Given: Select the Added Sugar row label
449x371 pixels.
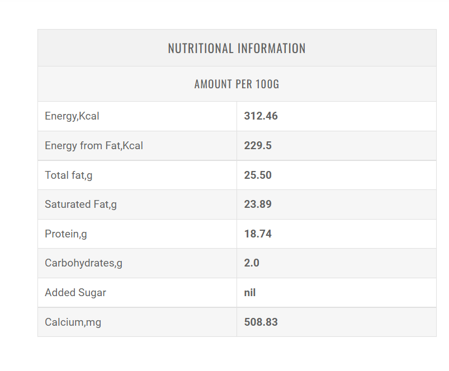Looking at the screenshot, I should point(75,293).
